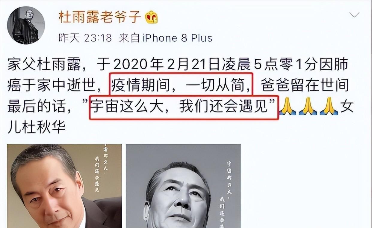Open the iPhone 8 Plus source link

click(x=177, y=38)
